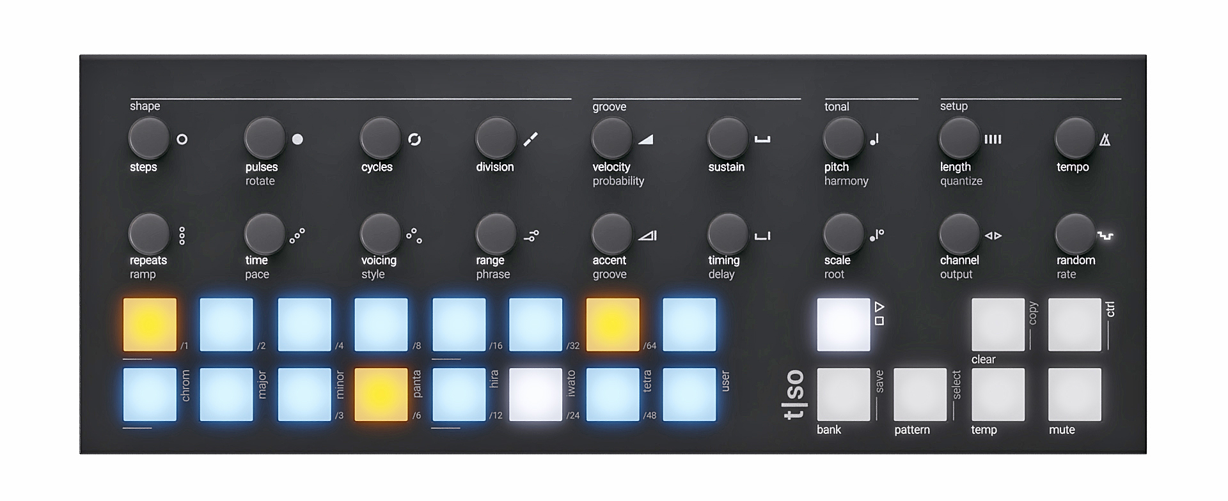Click the tempo knob
The height and width of the screenshot is (501, 1228).
coord(1075,137)
